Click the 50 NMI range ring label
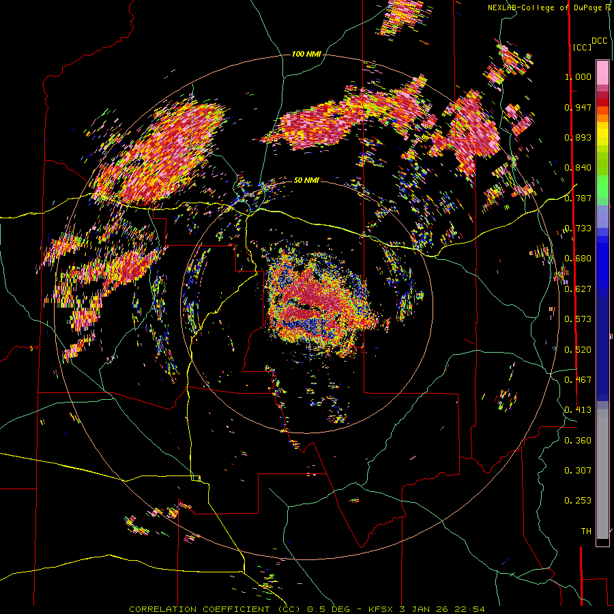 (306, 180)
